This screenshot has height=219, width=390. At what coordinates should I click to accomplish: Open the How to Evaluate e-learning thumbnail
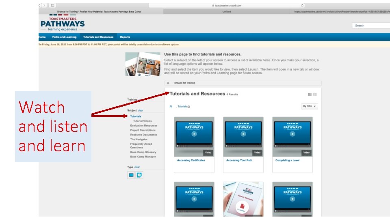243,199
